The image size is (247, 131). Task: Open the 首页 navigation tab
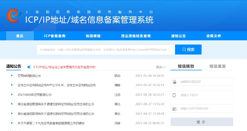pyautogui.click(x=20, y=36)
